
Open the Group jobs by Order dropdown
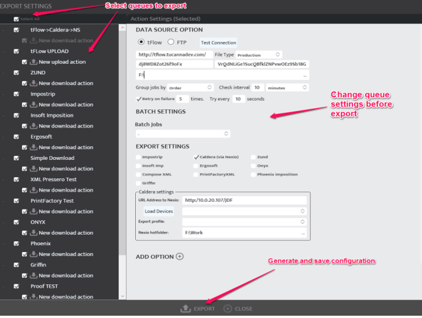click(190, 88)
